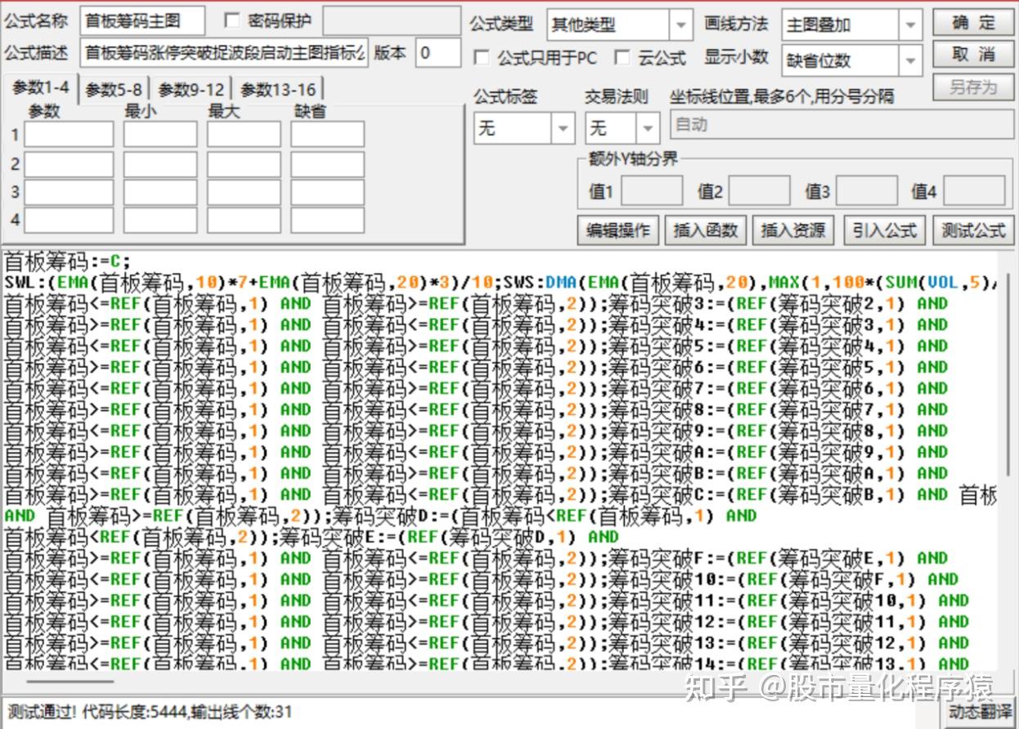Click the code text 筹码突破E:=

pos(338,537)
